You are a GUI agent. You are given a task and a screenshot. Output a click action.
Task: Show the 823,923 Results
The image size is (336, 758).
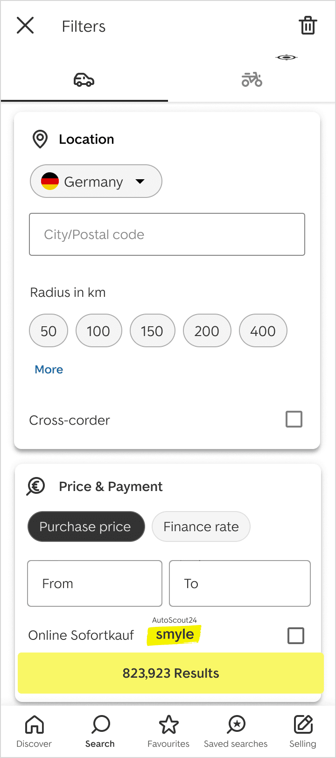point(170,673)
